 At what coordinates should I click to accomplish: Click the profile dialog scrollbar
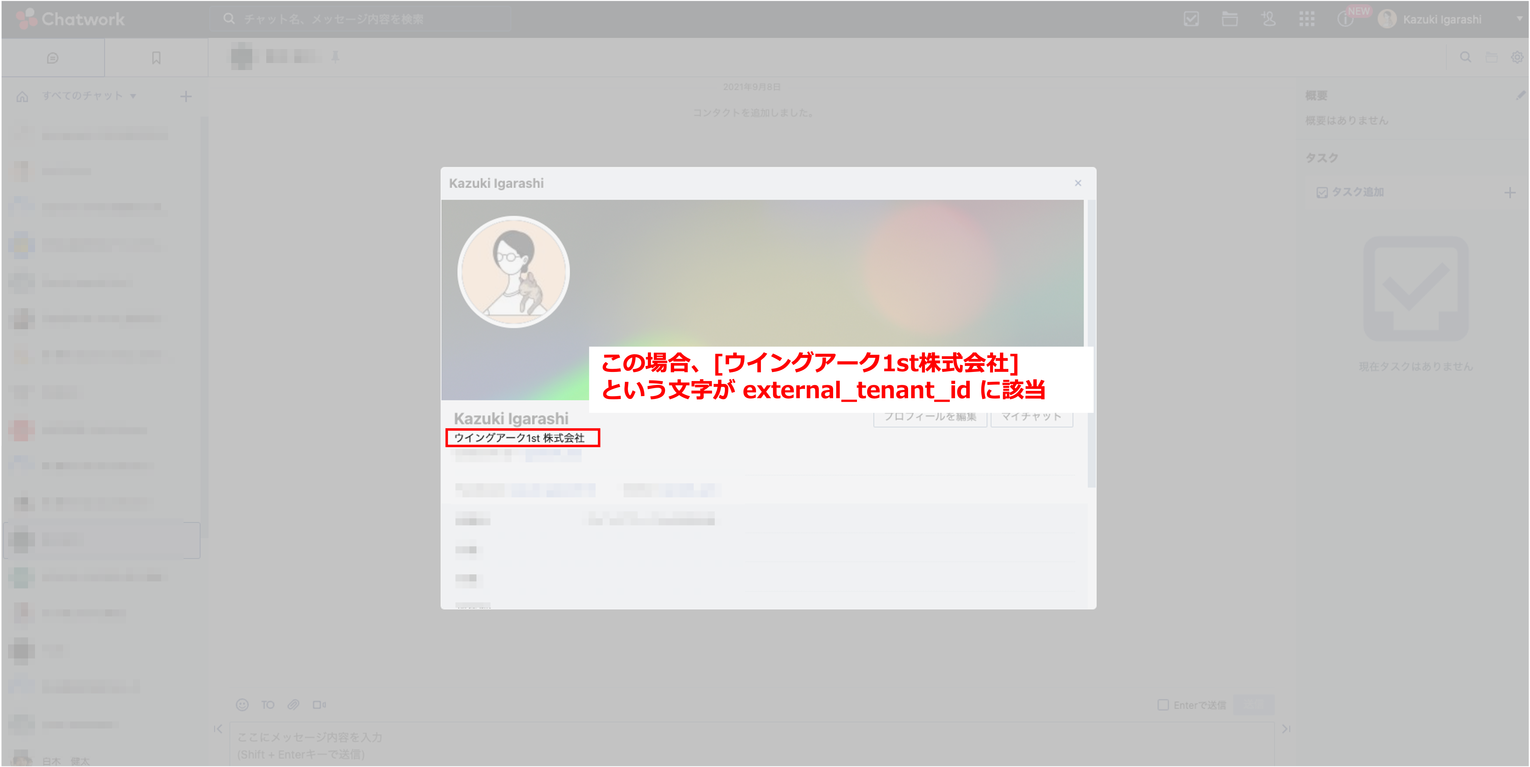pos(1091,344)
